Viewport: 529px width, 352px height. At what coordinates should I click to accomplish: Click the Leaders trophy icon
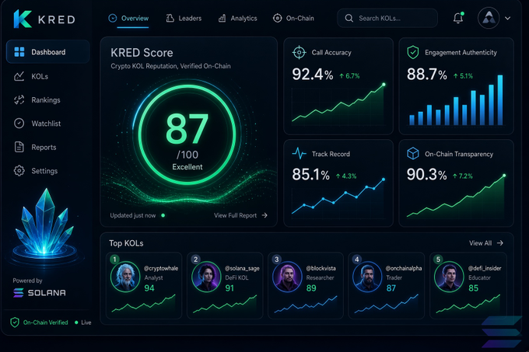pos(170,18)
